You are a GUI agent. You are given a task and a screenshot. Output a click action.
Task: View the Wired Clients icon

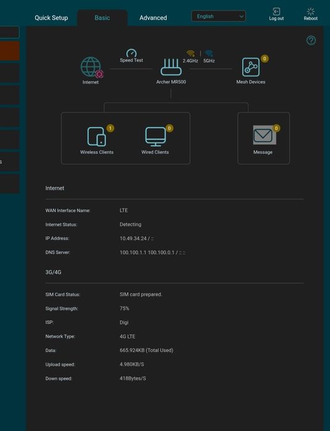(x=155, y=136)
